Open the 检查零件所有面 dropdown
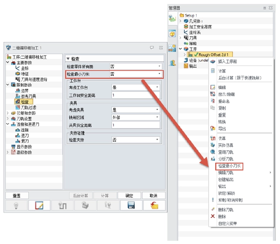 tap(136, 66)
